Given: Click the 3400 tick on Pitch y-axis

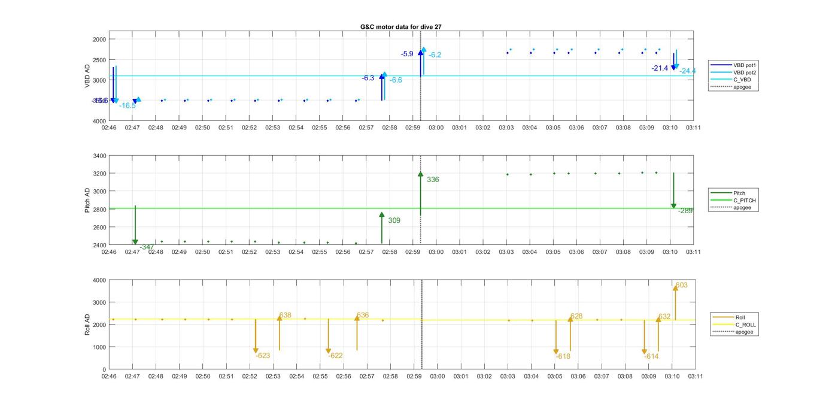Looking at the screenshot, I should point(99,156).
